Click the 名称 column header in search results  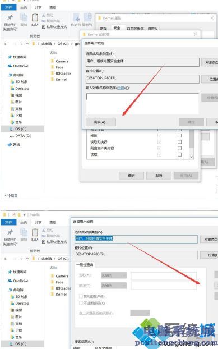76,347
